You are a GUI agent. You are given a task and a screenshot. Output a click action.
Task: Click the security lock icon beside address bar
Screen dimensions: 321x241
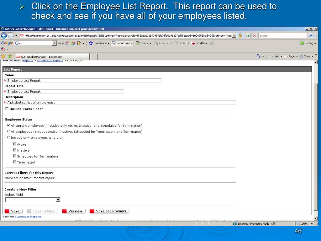[x=240, y=35]
